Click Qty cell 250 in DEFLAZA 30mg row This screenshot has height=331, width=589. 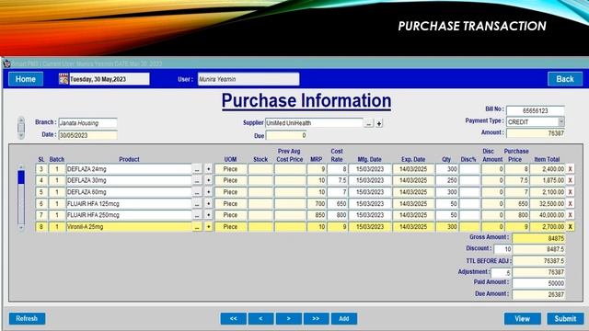click(x=446, y=180)
